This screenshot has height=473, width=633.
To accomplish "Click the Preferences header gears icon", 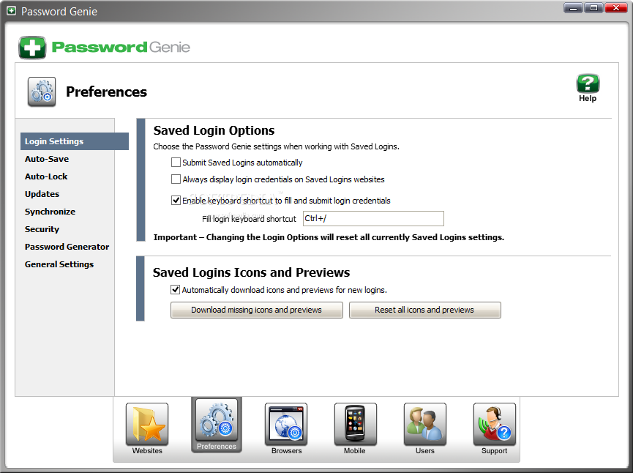I will click(42, 92).
